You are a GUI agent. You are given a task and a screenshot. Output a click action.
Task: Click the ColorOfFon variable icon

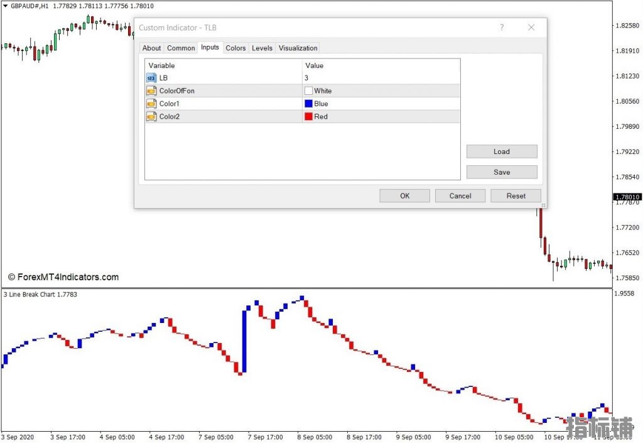pyautogui.click(x=151, y=91)
